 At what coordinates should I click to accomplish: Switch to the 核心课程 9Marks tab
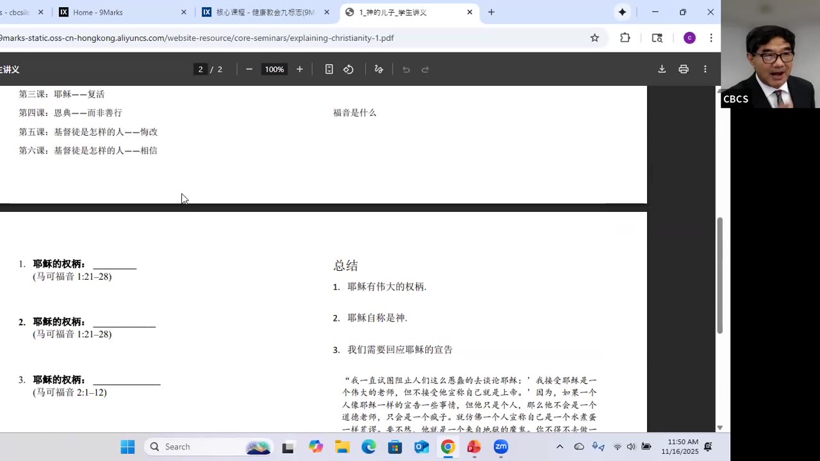click(x=265, y=12)
